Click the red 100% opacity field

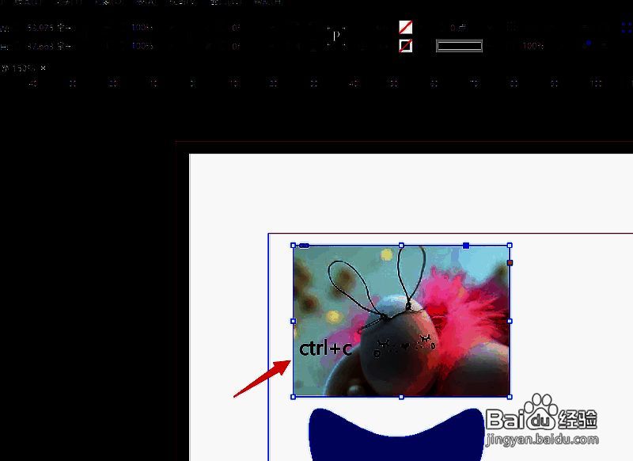click(x=533, y=46)
